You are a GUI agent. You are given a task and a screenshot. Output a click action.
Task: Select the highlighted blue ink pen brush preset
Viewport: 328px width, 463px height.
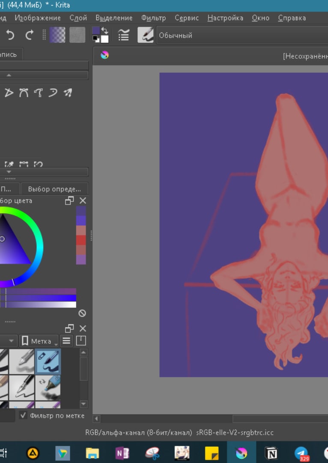(48, 361)
